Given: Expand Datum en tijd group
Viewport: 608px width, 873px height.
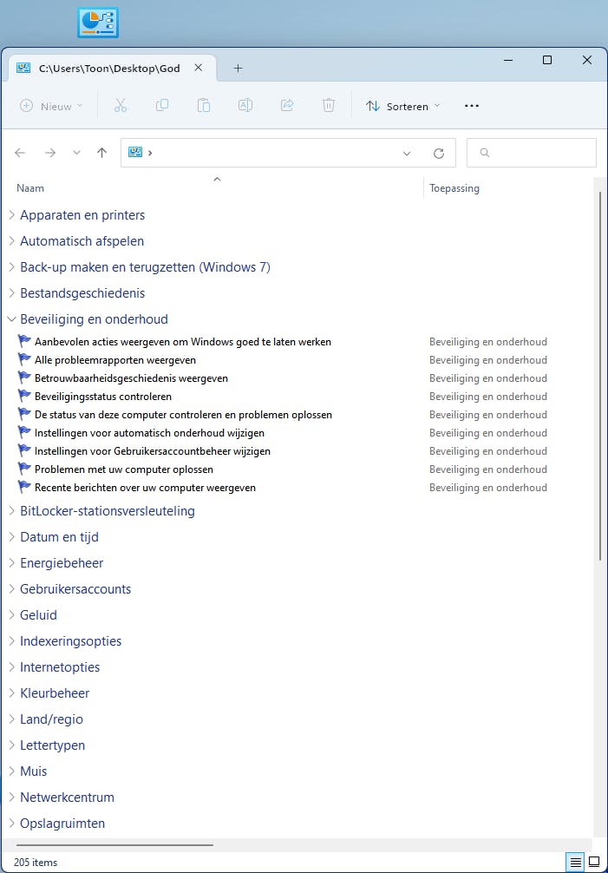Looking at the screenshot, I should pyautogui.click(x=11, y=536).
